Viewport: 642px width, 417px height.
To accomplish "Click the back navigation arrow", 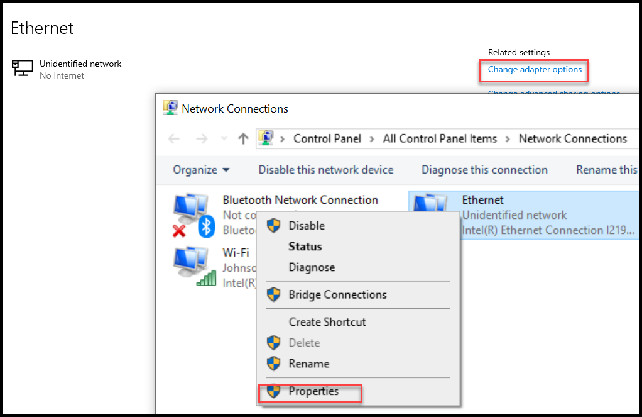I will [174, 138].
